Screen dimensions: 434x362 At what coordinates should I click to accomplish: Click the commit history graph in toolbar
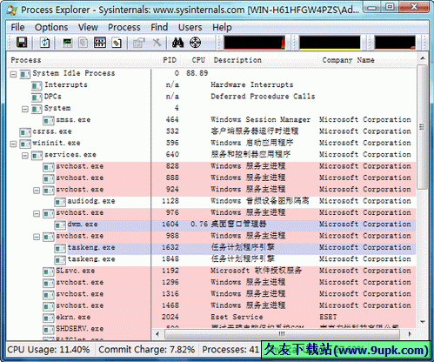330,43
